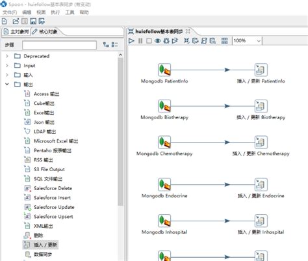Expand the Deprecated folder
Image resolution: width=308 pixels, height=261 pixels.
tap(7, 56)
